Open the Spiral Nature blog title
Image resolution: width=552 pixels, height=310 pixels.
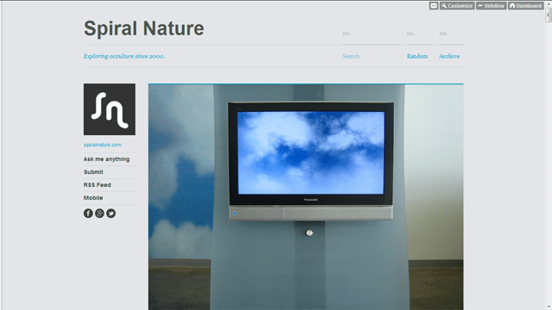144,28
